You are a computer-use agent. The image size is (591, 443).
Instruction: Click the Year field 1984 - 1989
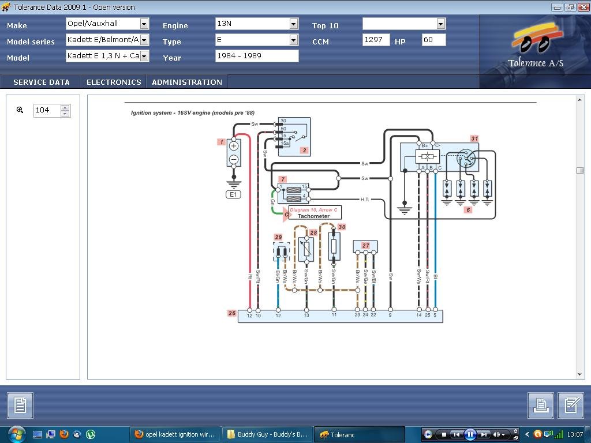(x=257, y=56)
